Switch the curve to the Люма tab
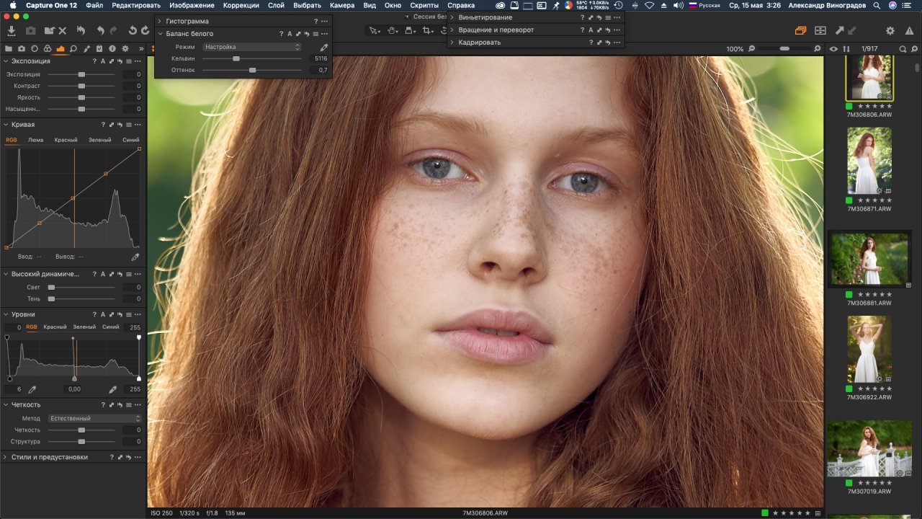The height and width of the screenshot is (519, 922). pos(35,140)
